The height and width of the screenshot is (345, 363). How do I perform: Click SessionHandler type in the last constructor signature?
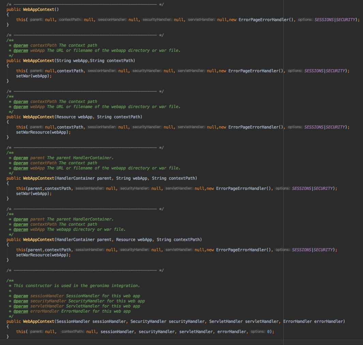pos(73,321)
